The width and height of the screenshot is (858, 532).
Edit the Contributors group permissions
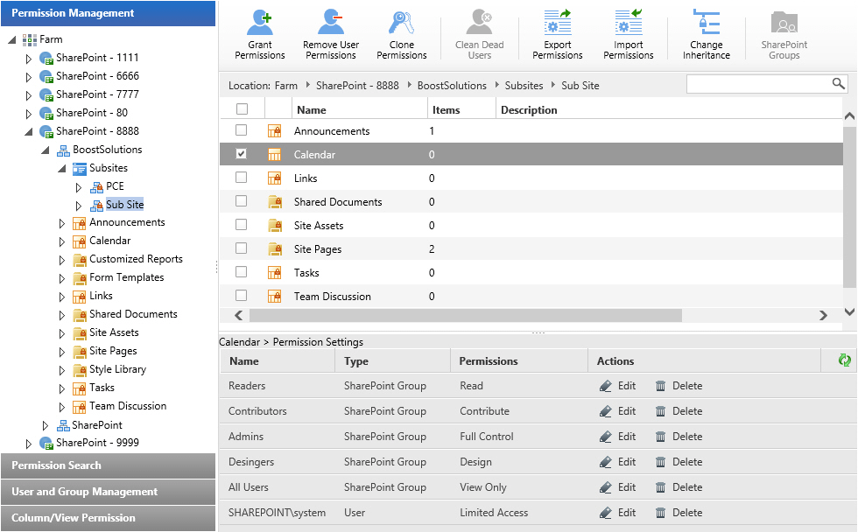(x=618, y=410)
